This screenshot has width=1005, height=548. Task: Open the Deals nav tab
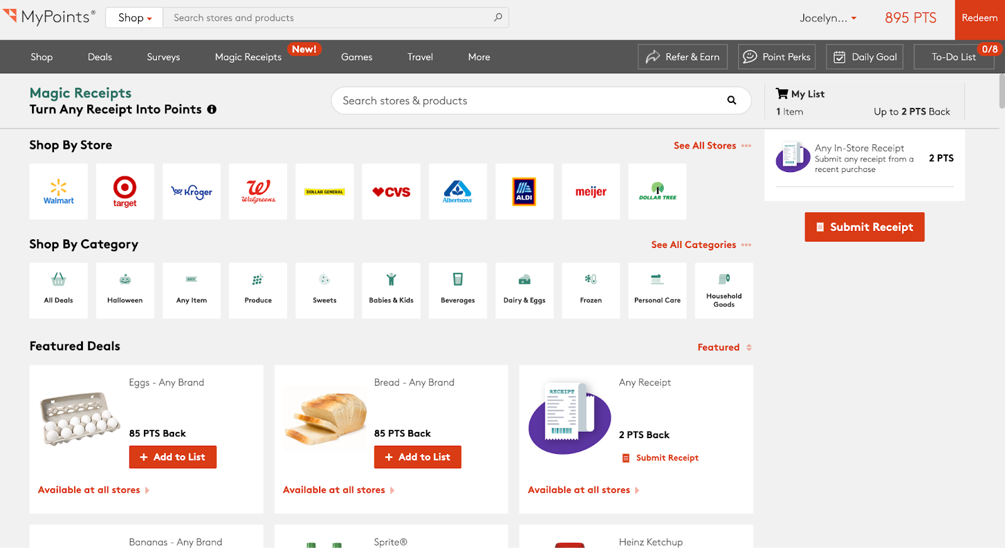coord(100,56)
